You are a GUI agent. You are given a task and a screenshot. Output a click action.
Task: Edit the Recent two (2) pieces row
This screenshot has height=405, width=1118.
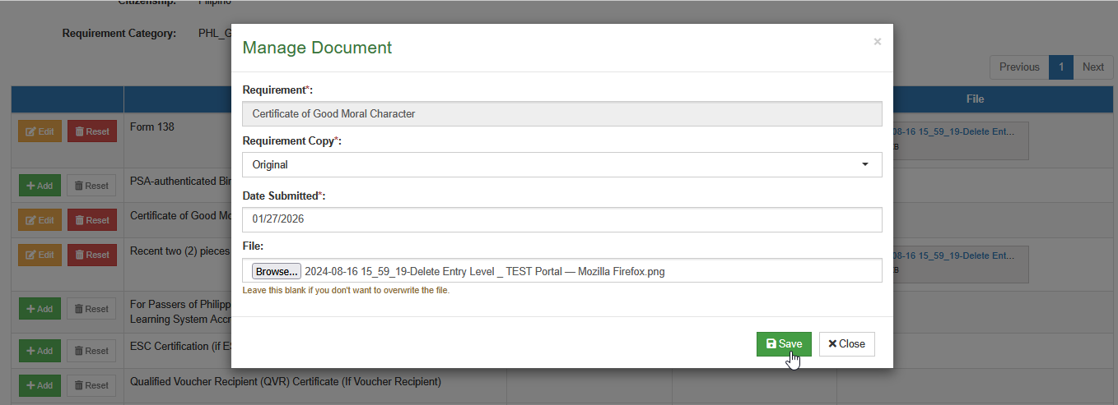40,255
